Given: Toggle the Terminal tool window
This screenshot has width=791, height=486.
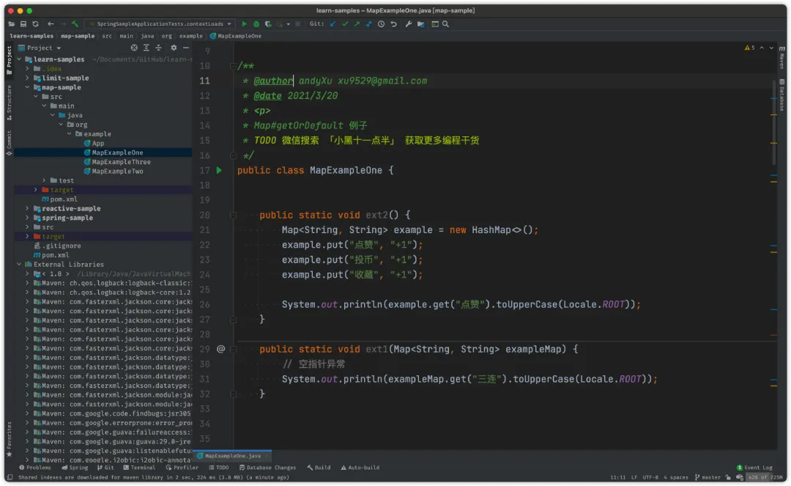Looking at the screenshot, I should click(139, 467).
